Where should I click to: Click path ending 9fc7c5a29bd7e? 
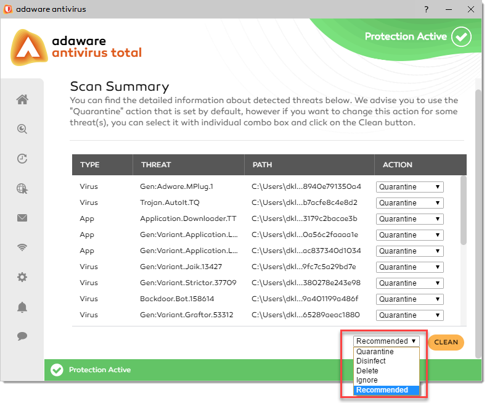304,267
